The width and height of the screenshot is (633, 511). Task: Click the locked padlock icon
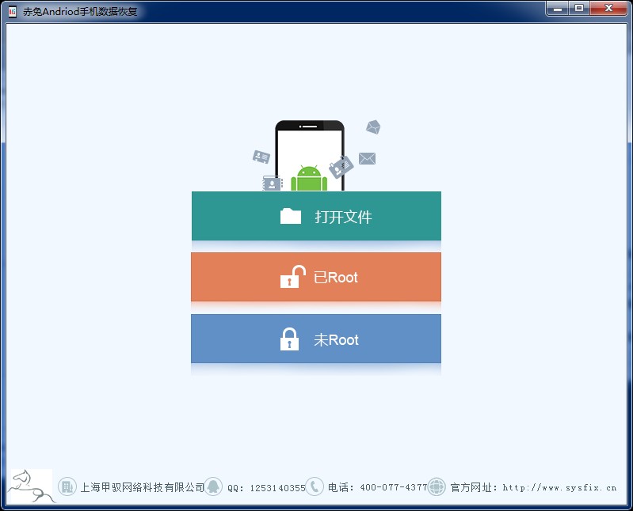click(289, 339)
